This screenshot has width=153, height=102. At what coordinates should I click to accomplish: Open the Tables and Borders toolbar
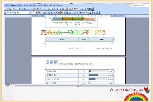coord(52,9)
